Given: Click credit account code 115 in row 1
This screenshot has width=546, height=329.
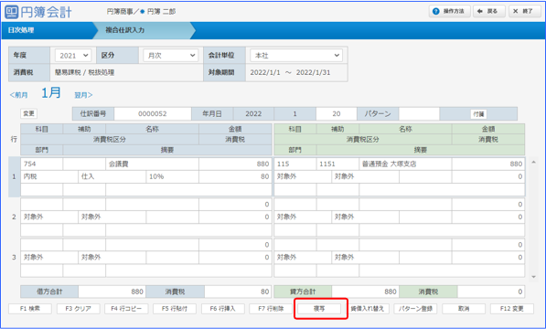Looking at the screenshot, I should click(294, 164).
